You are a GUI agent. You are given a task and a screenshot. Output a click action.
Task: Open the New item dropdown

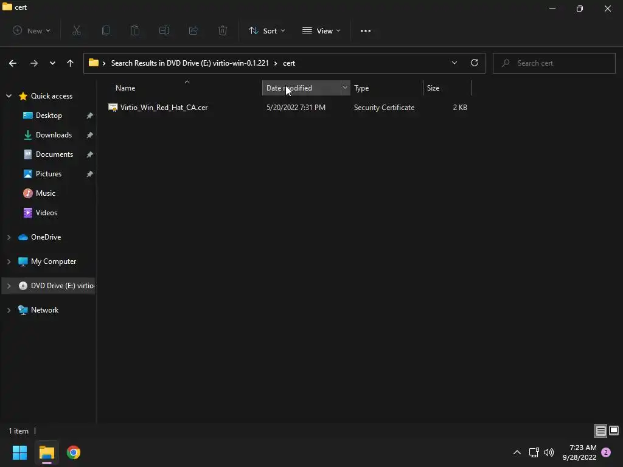(x=32, y=30)
